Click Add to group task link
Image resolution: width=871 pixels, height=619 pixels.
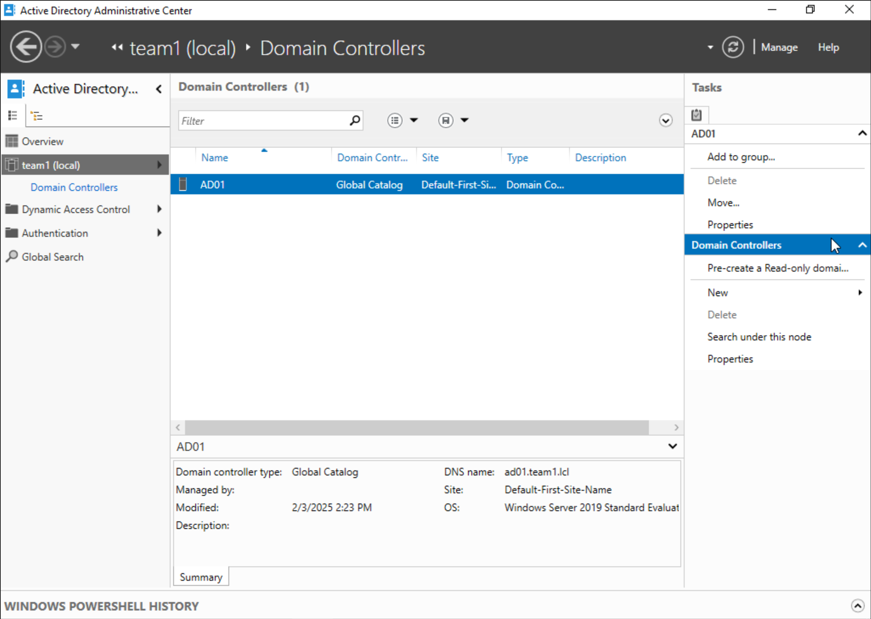(x=741, y=157)
